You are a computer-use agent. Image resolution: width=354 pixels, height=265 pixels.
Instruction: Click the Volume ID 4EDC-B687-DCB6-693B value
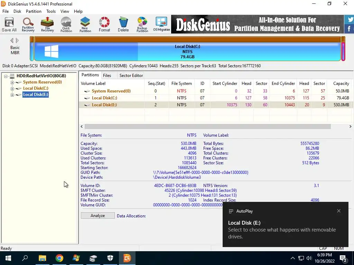click(175, 186)
